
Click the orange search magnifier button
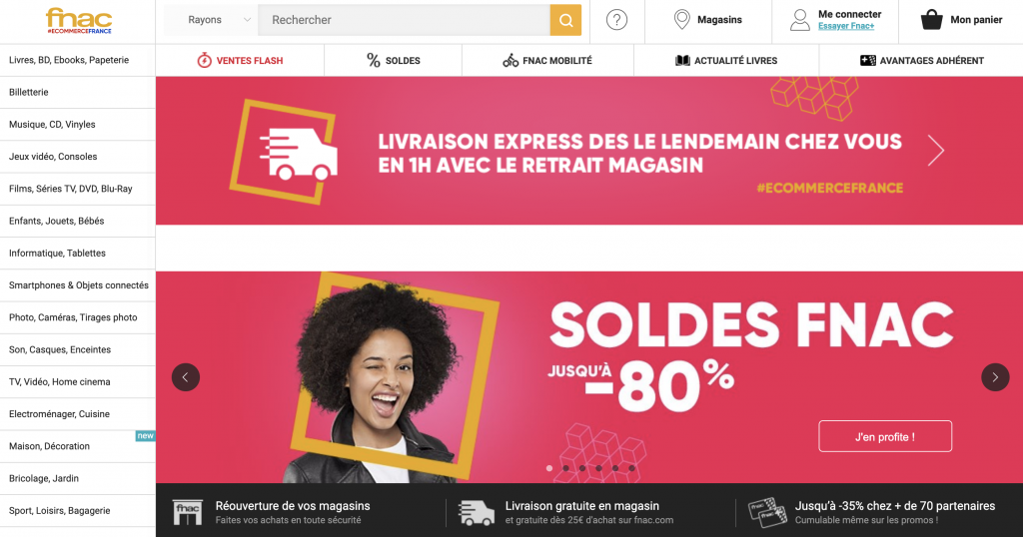pyautogui.click(x=565, y=20)
